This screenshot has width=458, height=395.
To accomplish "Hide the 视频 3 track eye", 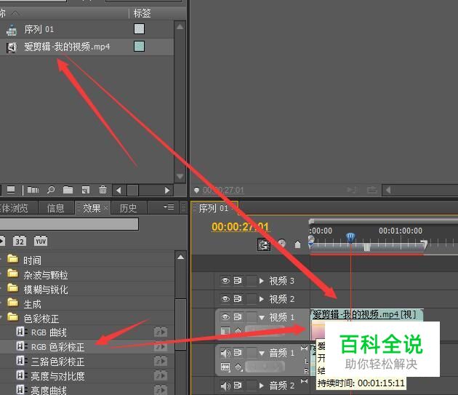I will pyautogui.click(x=225, y=281).
